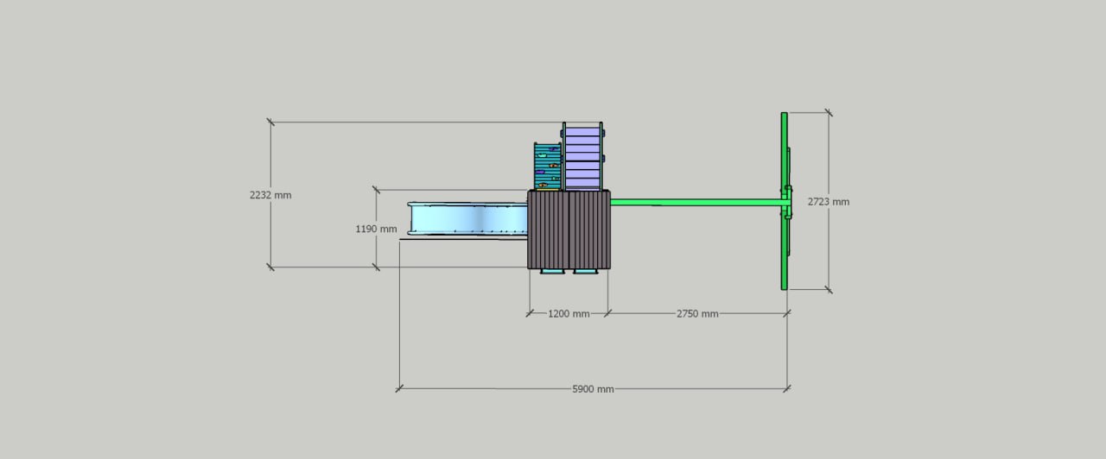Select the light blue slide
This screenshot has width=1106, height=459.
tap(467, 218)
